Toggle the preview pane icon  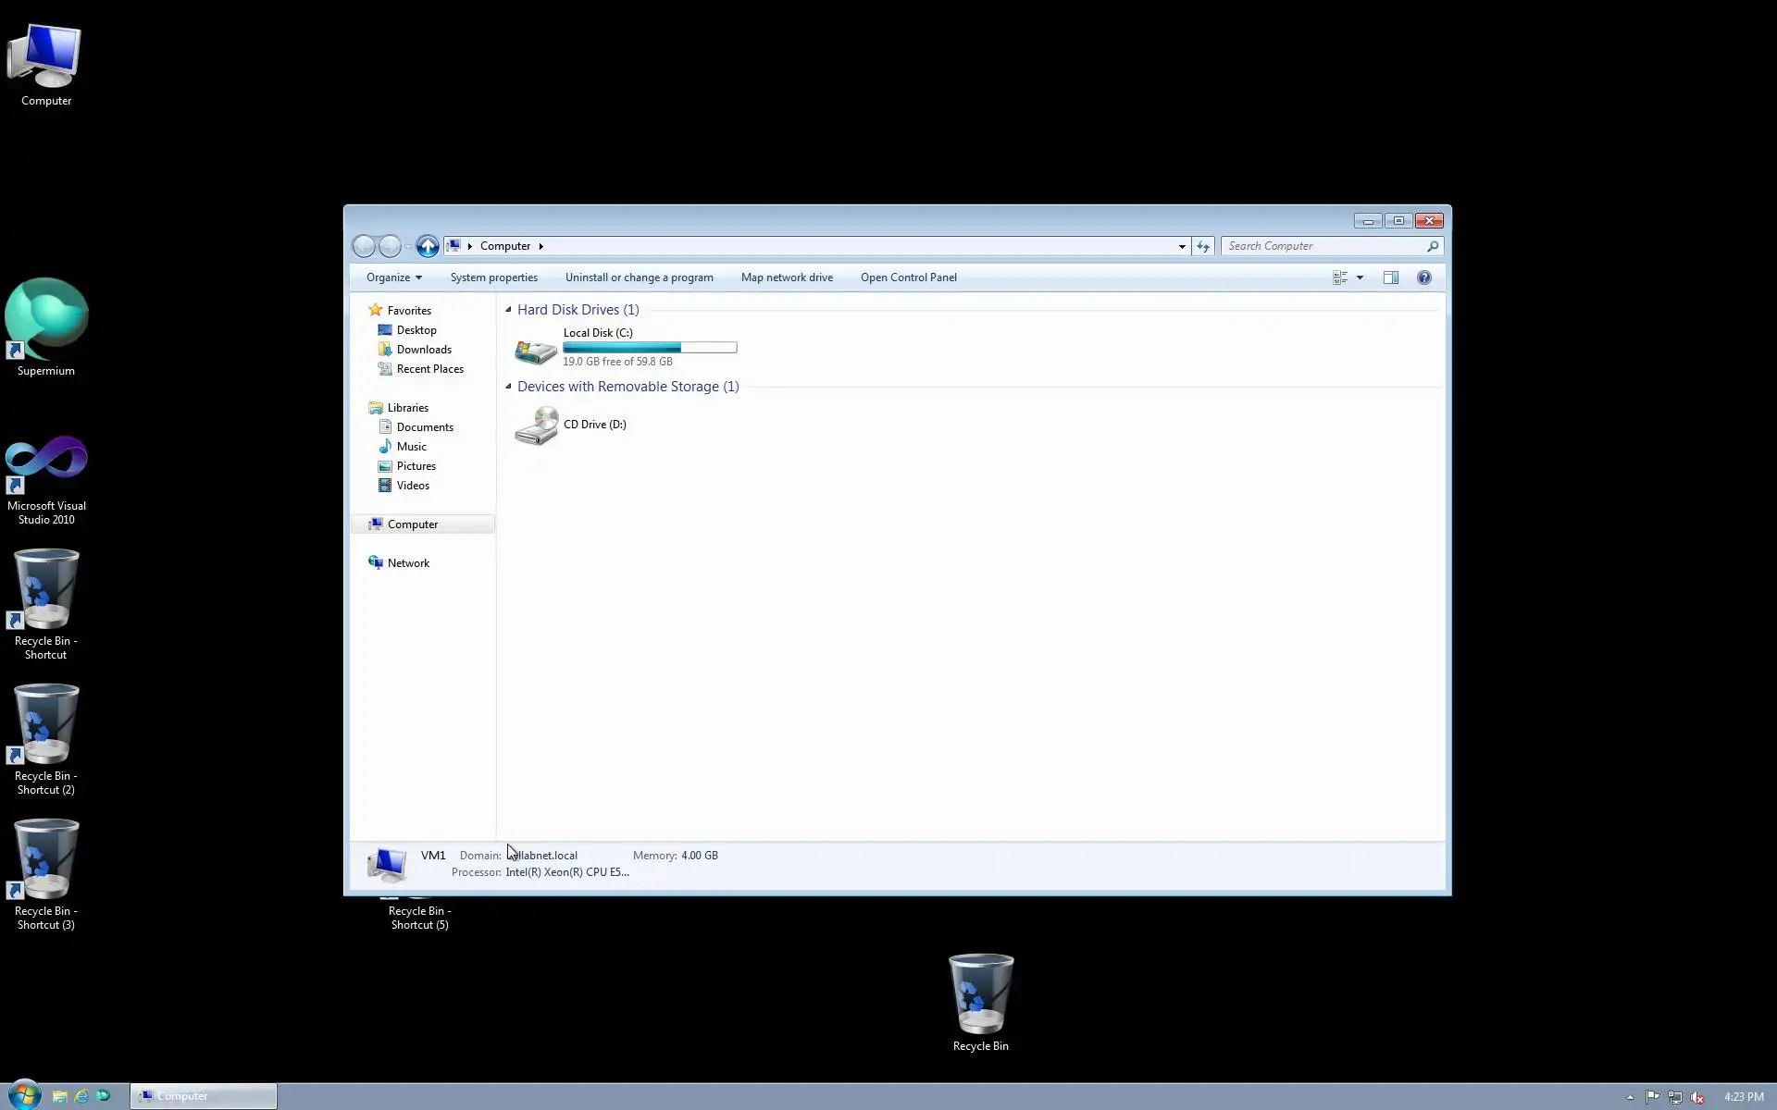click(1390, 277)
